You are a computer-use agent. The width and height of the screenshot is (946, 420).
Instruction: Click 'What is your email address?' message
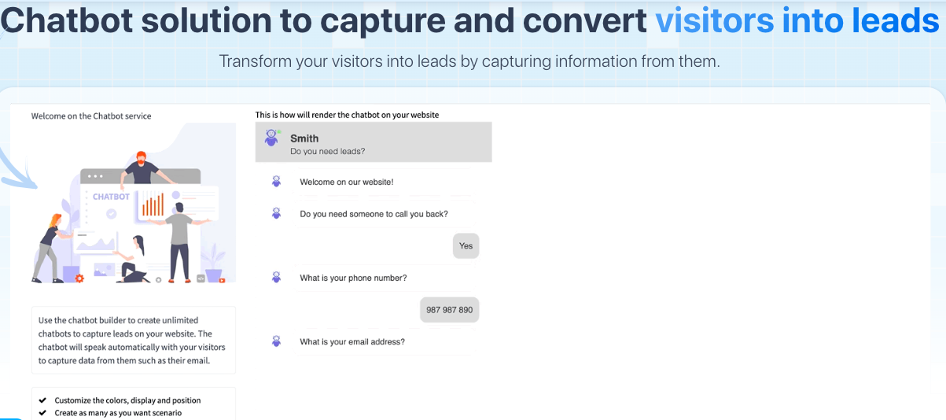click(x=352, y=342)
